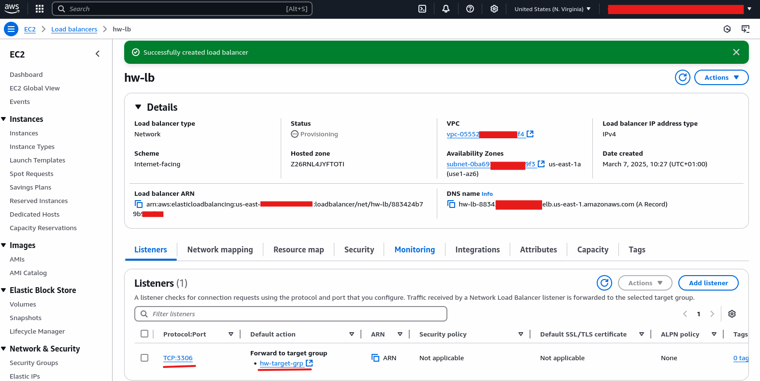Launch CloudShell from the top bar
760x381 pixels.
422,9
